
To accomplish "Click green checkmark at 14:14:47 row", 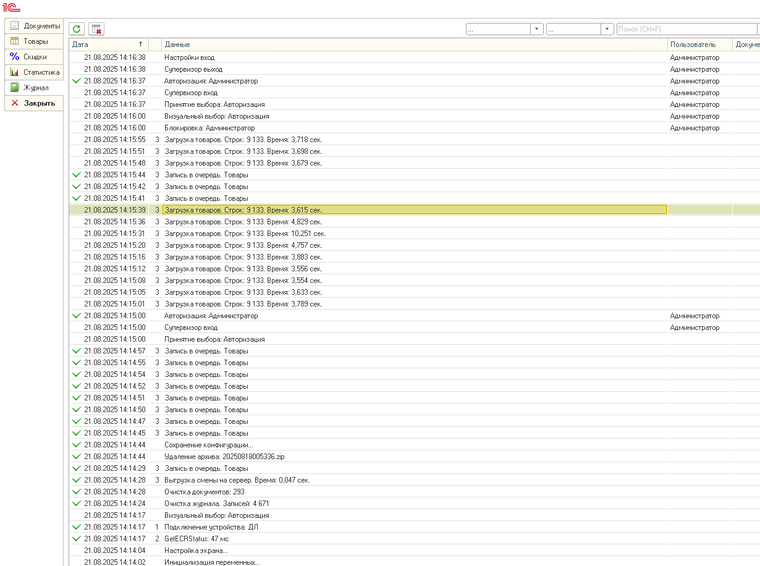I will point(77,421).
